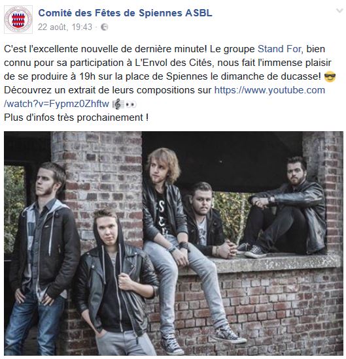This screenshot has width=346, height=359.
Task: Click the musical score emoji
Action: (x=118, y=104)
